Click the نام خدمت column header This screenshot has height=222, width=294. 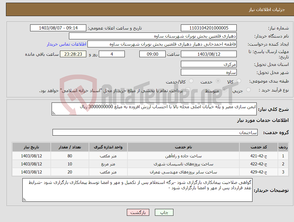183,147
